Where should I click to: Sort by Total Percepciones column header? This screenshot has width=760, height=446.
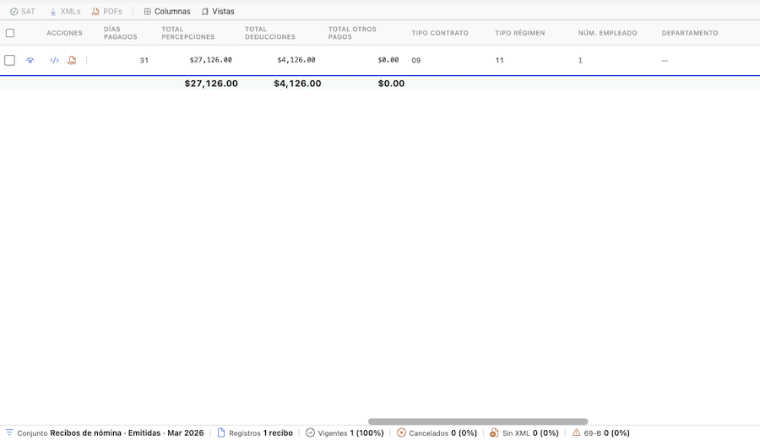pyautogui.click(x=188, y=33)
